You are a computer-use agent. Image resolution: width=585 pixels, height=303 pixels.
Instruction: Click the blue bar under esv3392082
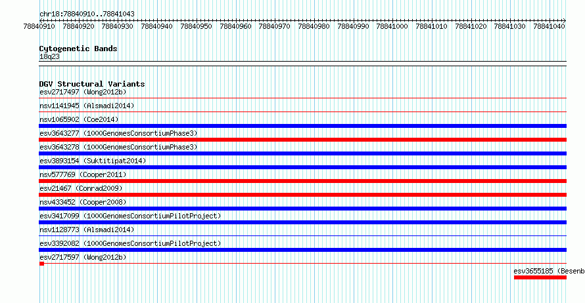click(x=303, y=250)
